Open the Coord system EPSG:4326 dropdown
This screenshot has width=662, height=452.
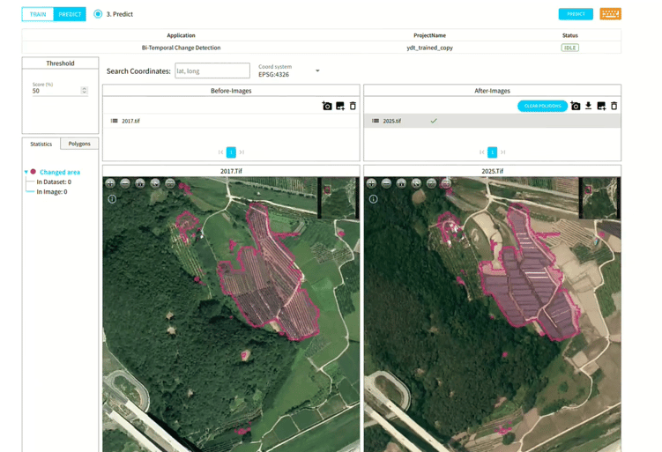[317, 71]
